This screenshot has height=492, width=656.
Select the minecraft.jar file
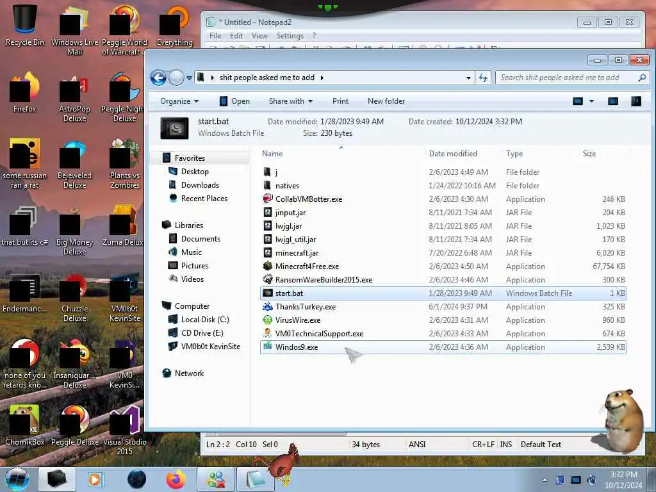click(x=297, y=252)
